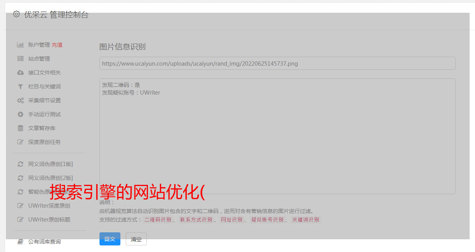Click the 二维码识别 tag
475x252 pixels.
[158, 220]
